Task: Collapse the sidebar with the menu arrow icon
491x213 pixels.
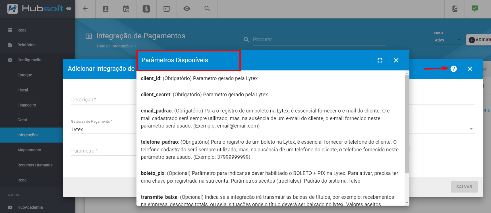Action: [x=69, y=9]
